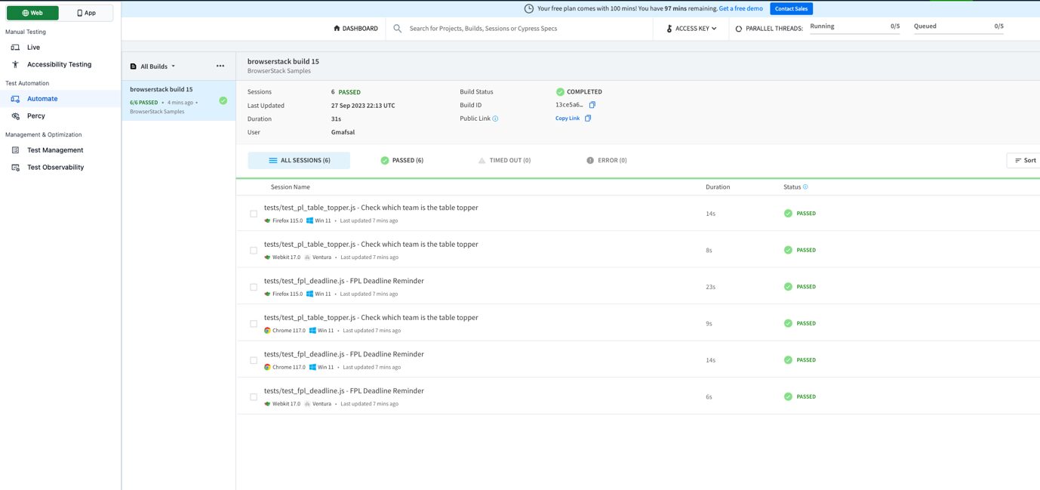Image resolution: width=1040 pixels, height=490 pixels.
Task: Click the Test Management sidebar icon
Action: pyautogui.click(x=15, y=149)
